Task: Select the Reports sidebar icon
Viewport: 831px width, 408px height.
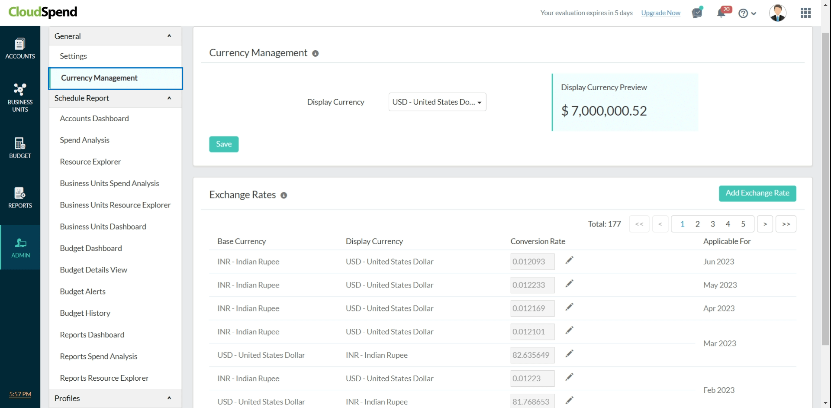Action: pyautogui.click(x=20, y=197)
